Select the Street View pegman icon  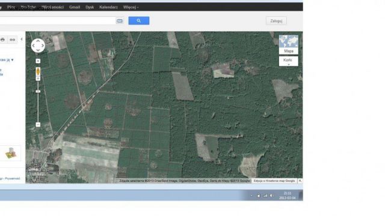(x=38, y=71)
